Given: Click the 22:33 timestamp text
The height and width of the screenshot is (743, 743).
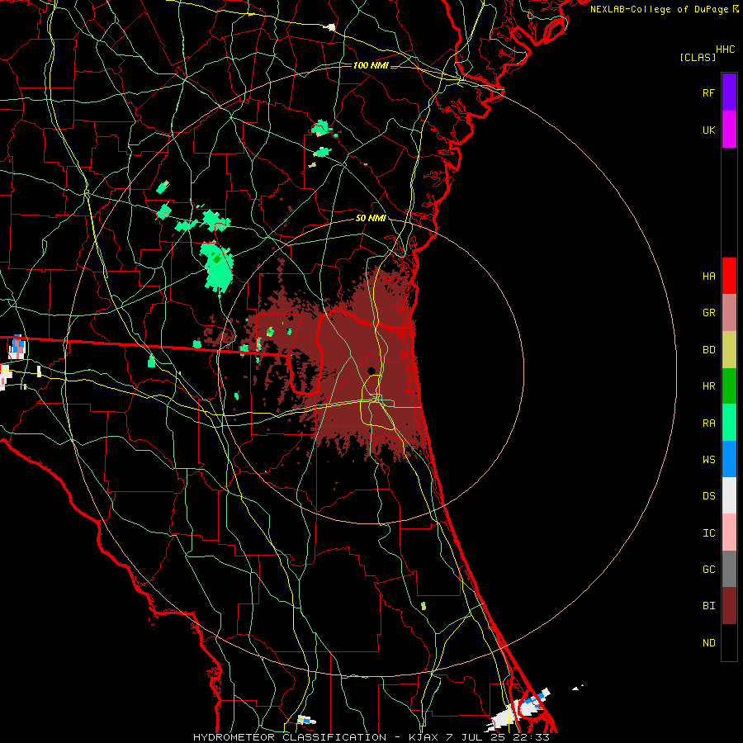Looking at the screenshot, I should click(531, 737).
